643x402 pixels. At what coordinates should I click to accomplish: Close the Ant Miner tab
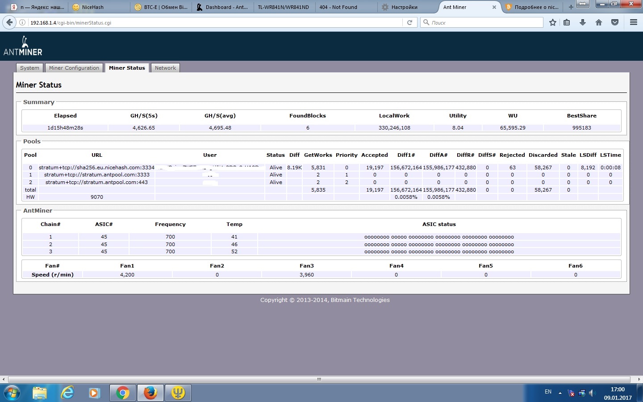click(x=494, y=7)
